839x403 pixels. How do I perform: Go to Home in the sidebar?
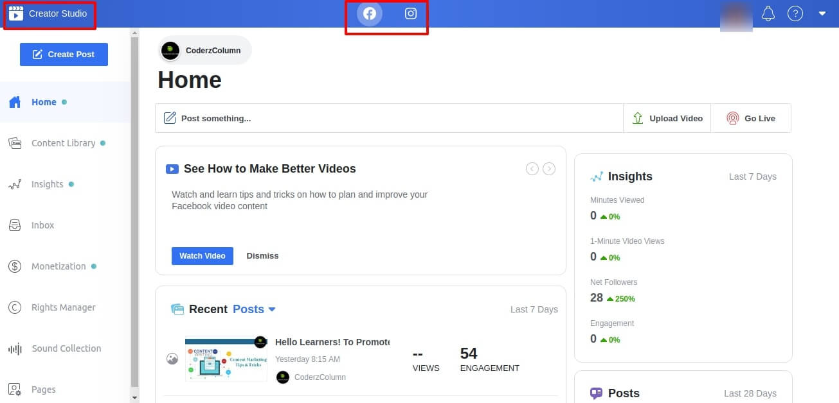click(64, 102)
